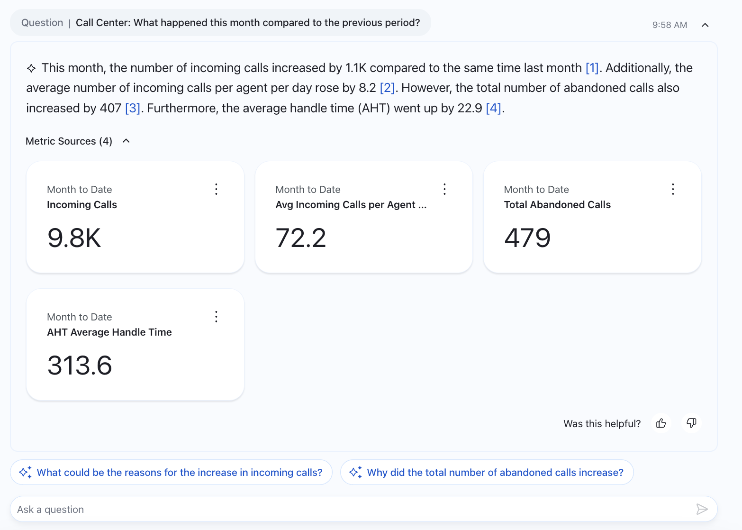Image resolution: width=742 pixels, height=530 pixels.
Task: Open the Total Abandoned Calls card options menu
Action: tap(673, 189)
